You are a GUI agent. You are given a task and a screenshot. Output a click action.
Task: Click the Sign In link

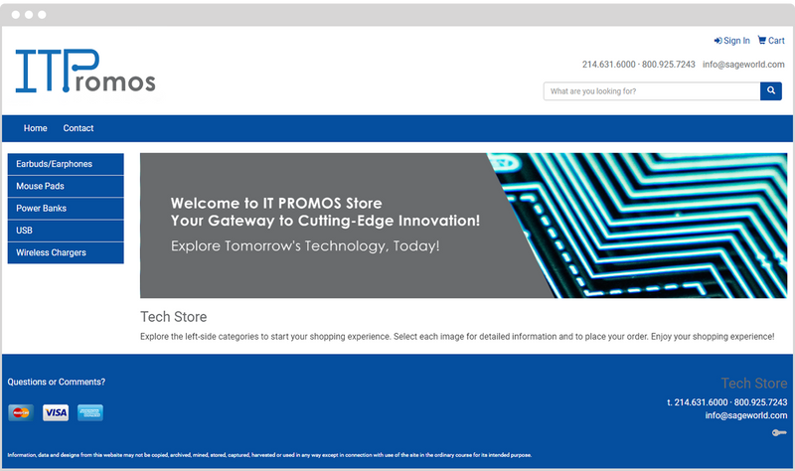[x=732, y=41]
